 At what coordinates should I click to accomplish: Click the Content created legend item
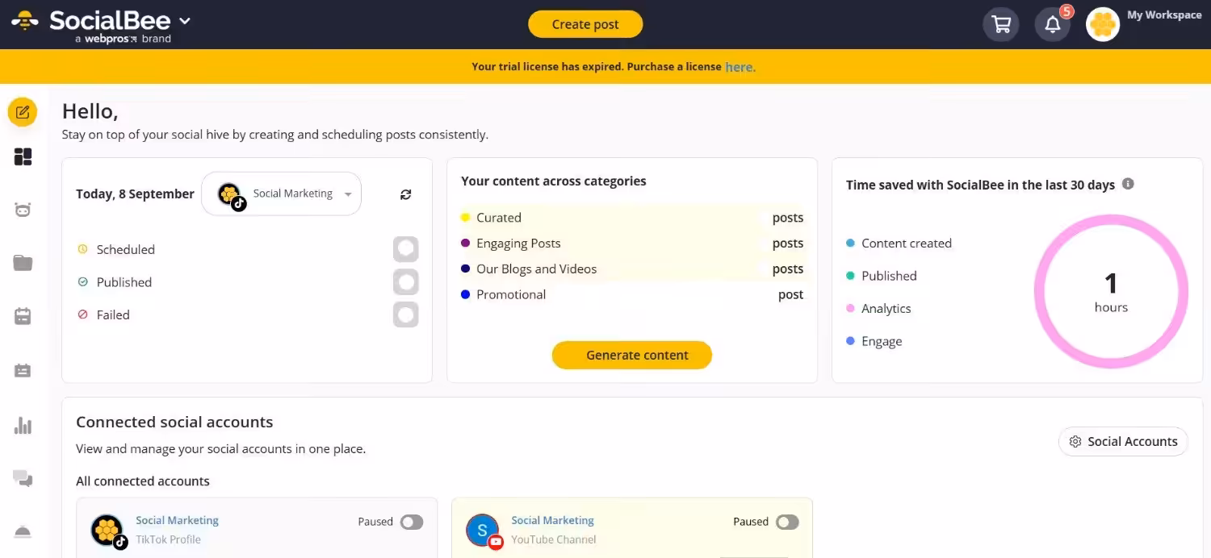[899, 243]
